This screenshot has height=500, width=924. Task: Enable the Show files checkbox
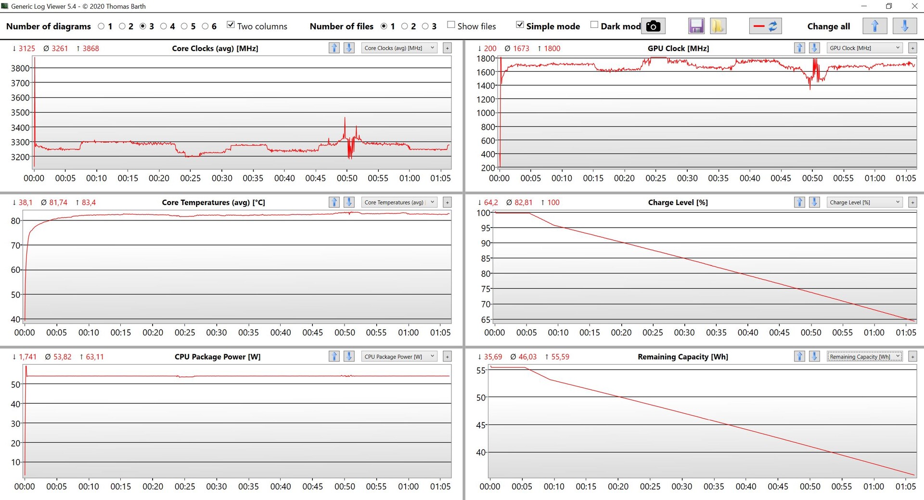[451, 25]
